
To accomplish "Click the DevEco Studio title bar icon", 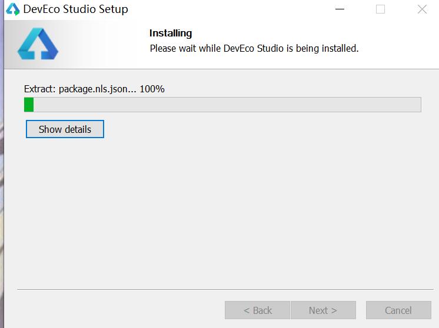I will click(12, 9).
